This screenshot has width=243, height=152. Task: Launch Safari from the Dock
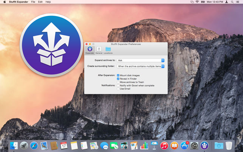tap(34, 146)
